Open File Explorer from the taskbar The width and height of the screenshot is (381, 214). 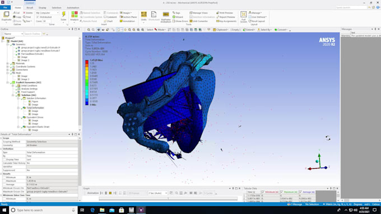pos(102,210)
